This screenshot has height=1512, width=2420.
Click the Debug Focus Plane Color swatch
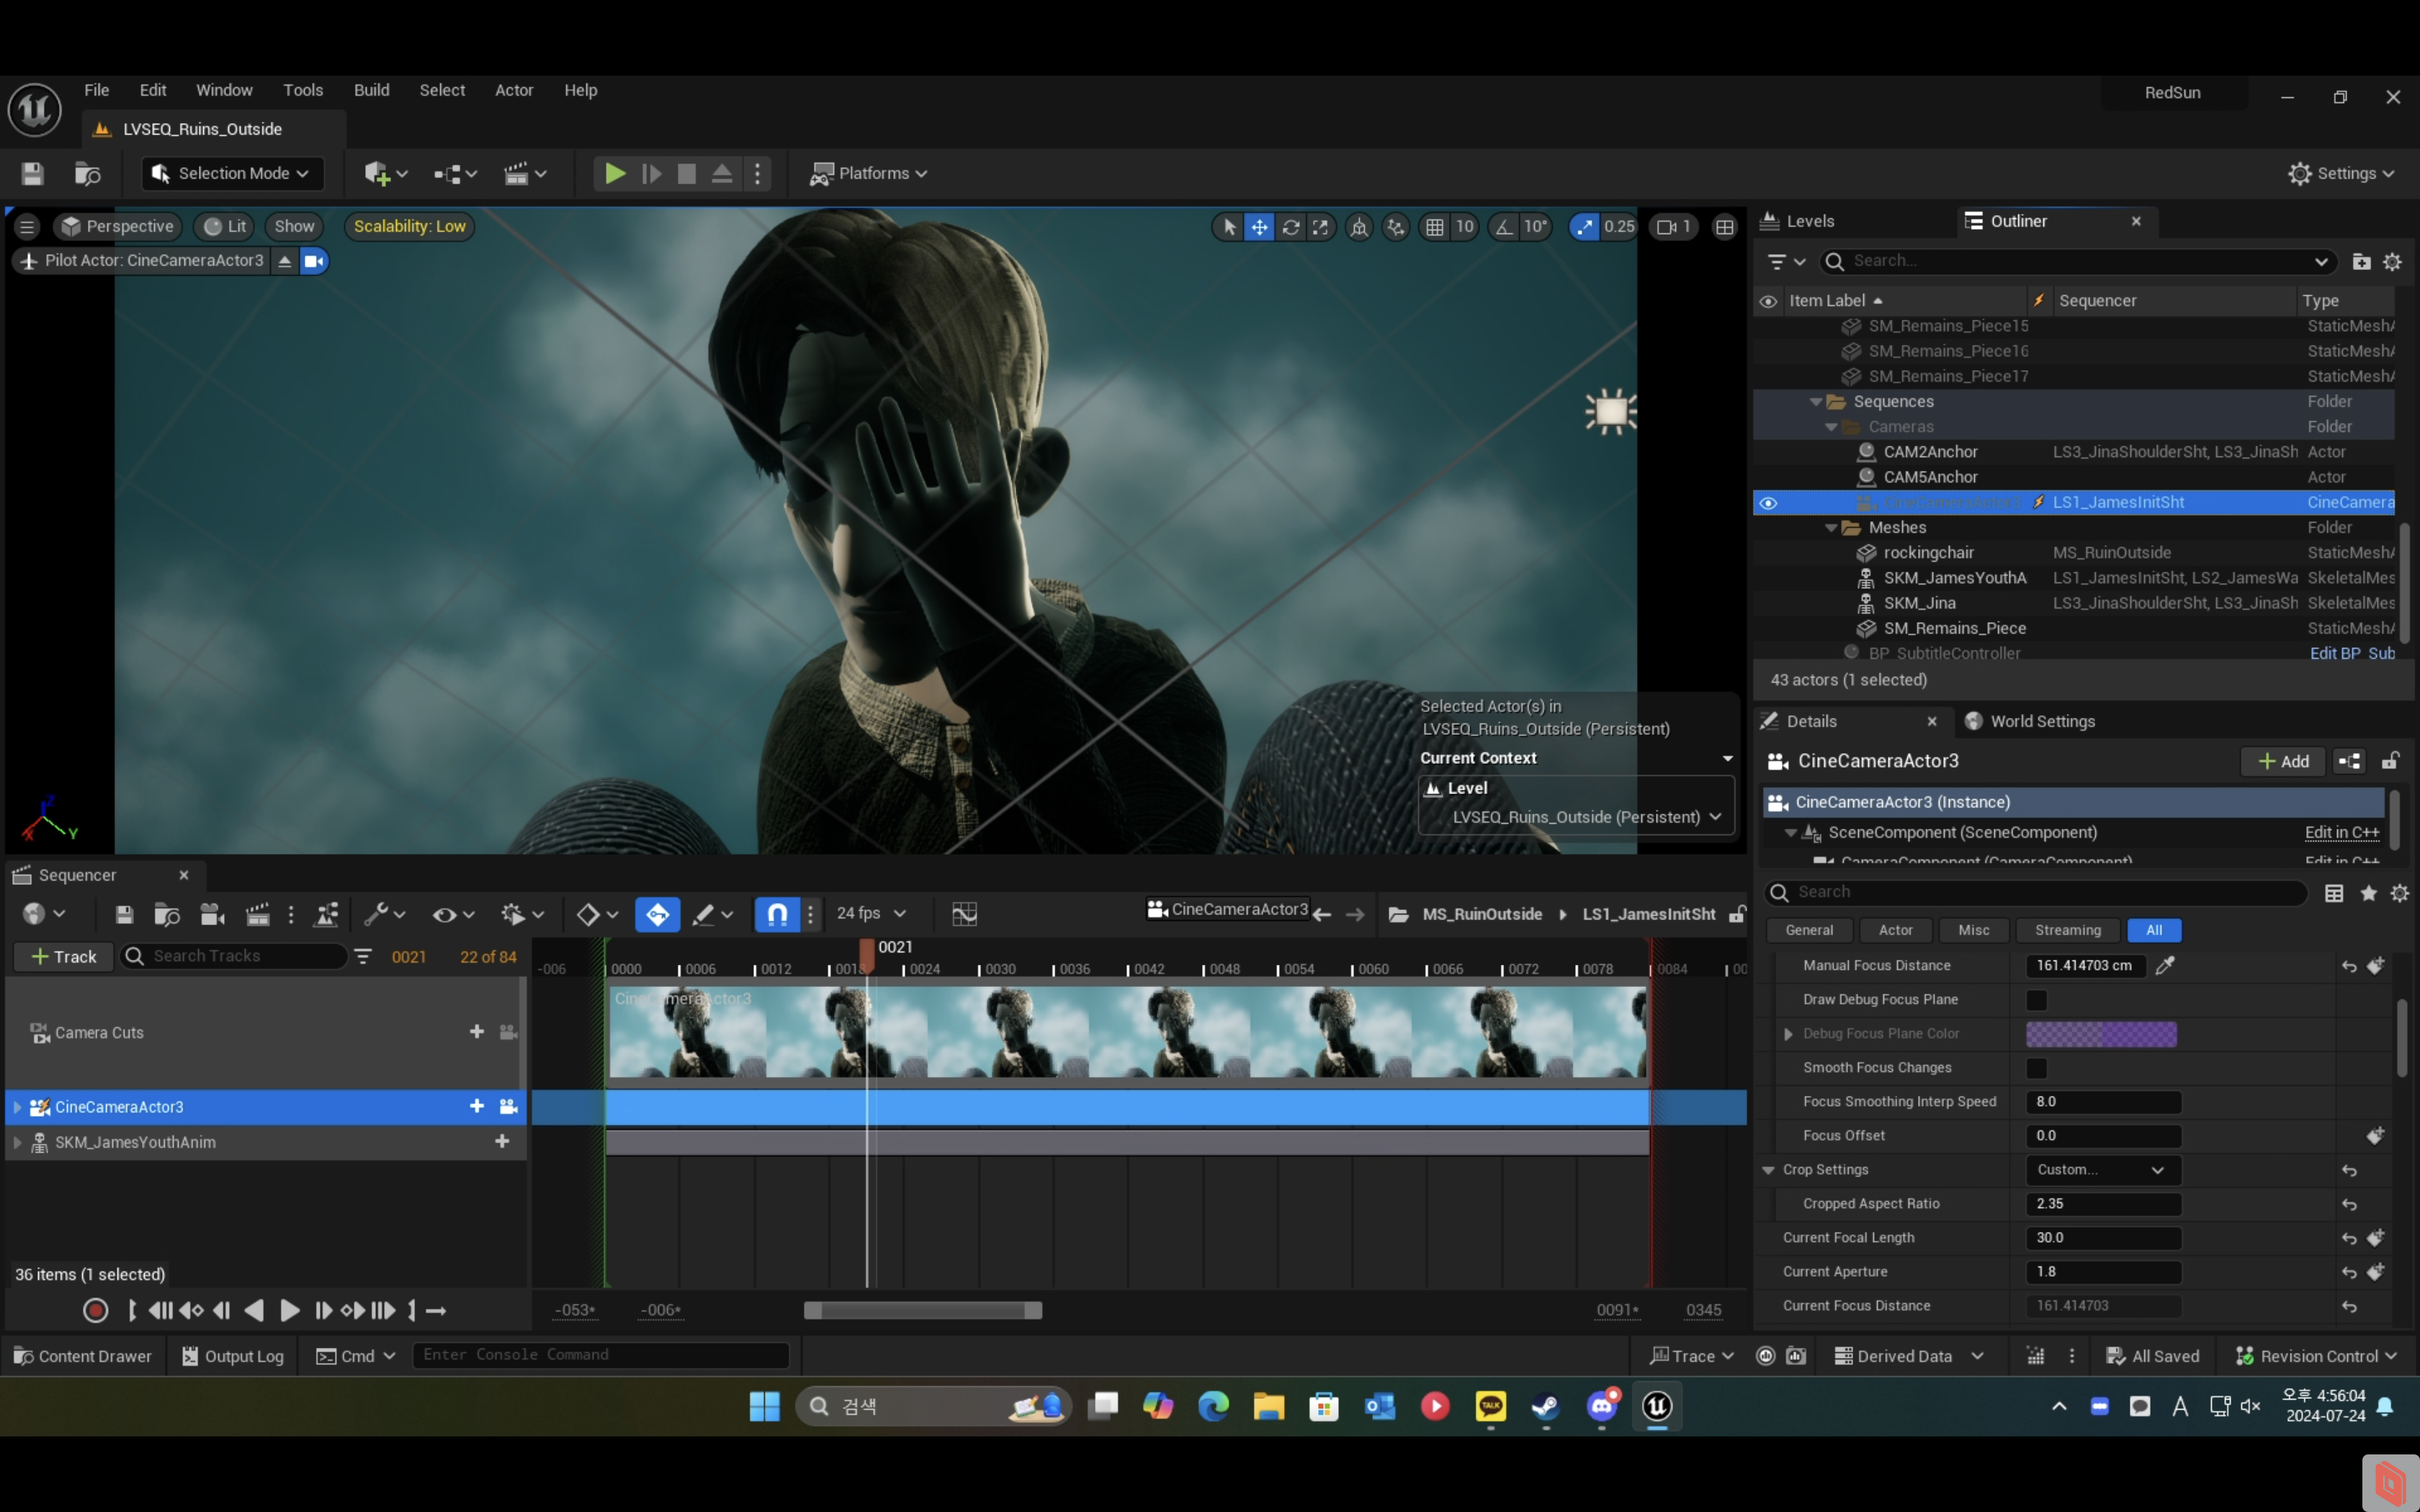click(x=2101, y=1034)
